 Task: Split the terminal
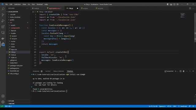click(x=180, y=71)
